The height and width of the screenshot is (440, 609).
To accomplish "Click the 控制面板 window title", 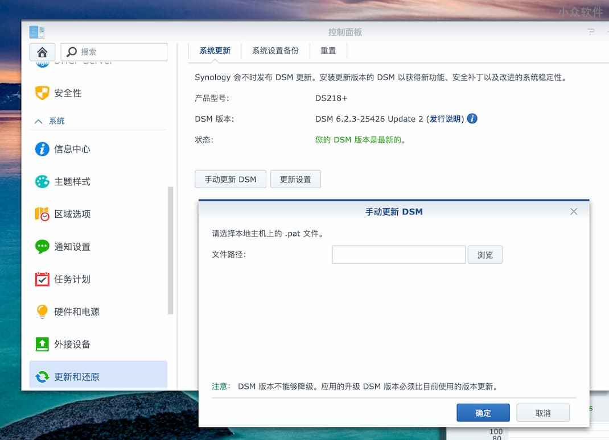I will point(345,32).
